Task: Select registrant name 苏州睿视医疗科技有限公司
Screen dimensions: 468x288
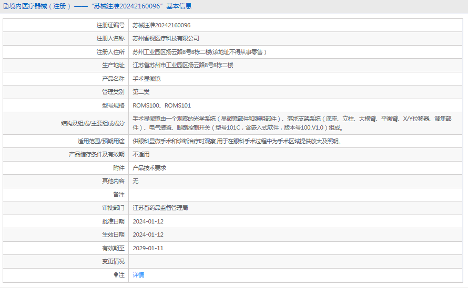Action: [x=166, y=38]
